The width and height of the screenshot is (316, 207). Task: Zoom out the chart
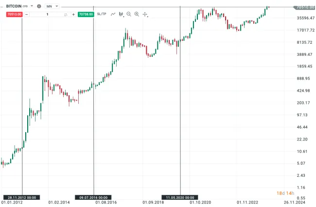[129, 15]
